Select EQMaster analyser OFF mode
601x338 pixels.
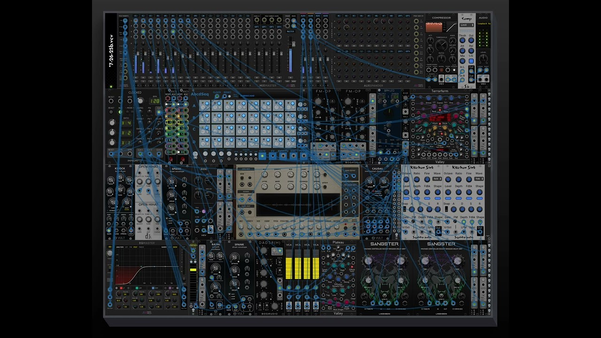click(x=126, y=247)
